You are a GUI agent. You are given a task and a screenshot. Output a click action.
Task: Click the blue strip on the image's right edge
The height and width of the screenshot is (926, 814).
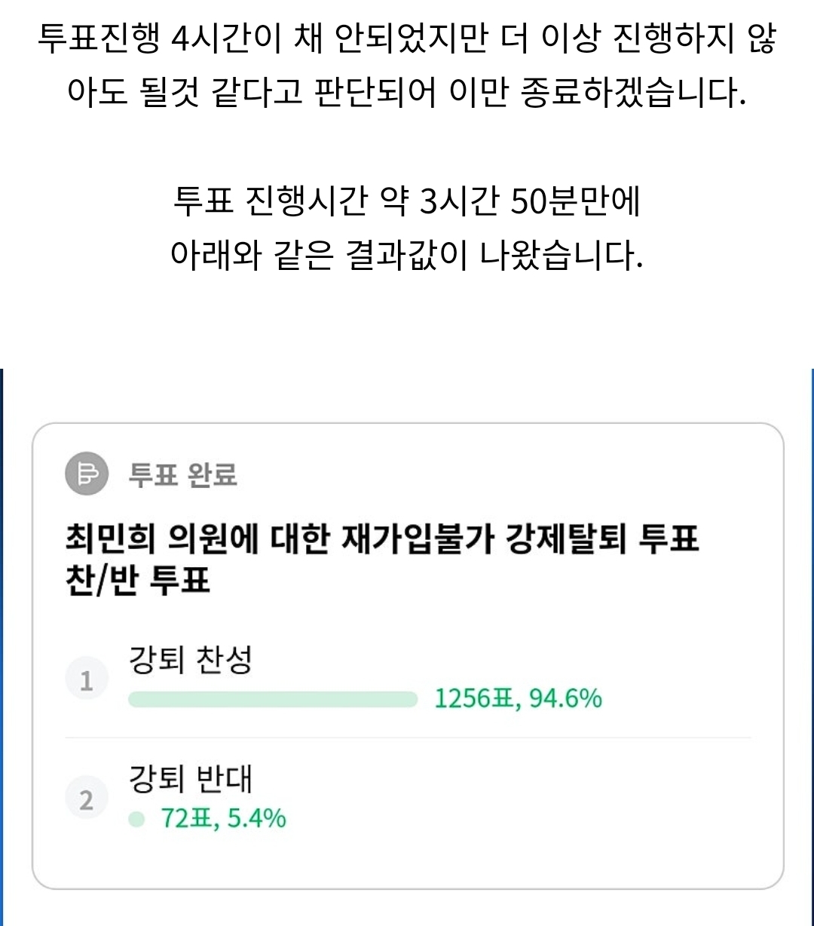812,641
